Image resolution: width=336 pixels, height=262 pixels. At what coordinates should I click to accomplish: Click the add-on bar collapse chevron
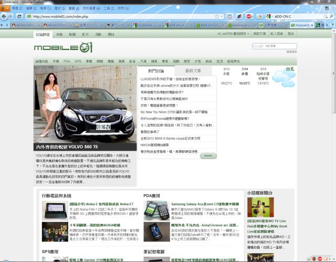(x=309, y=259)
